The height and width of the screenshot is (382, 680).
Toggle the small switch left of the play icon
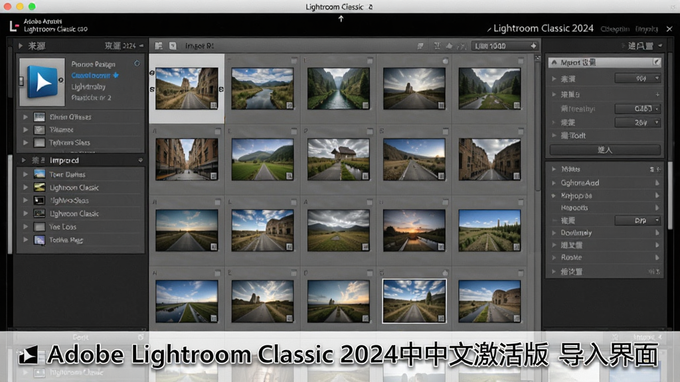point(21,81)
